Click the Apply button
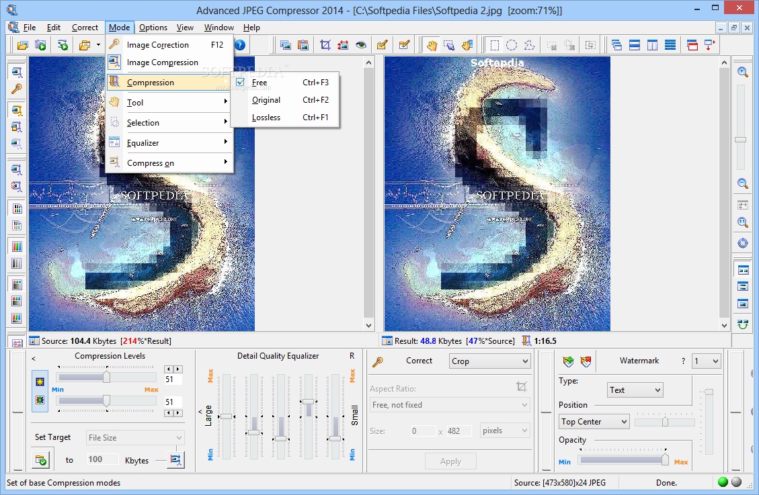The image size is (759, 495). pos(450,461)
